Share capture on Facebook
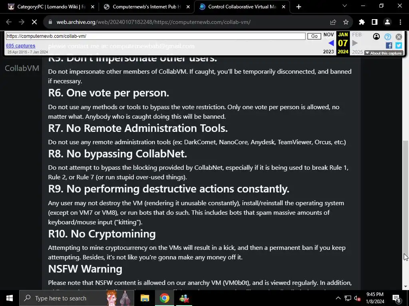Screen dimensions: 409x306 click(x=389, y=45)
